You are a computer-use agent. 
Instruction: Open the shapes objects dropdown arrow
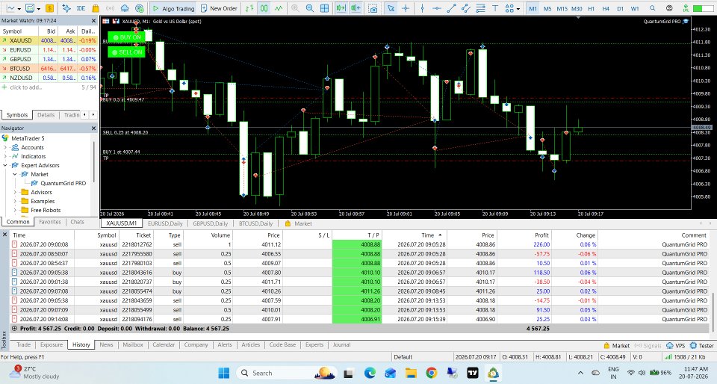click(518, 9)
